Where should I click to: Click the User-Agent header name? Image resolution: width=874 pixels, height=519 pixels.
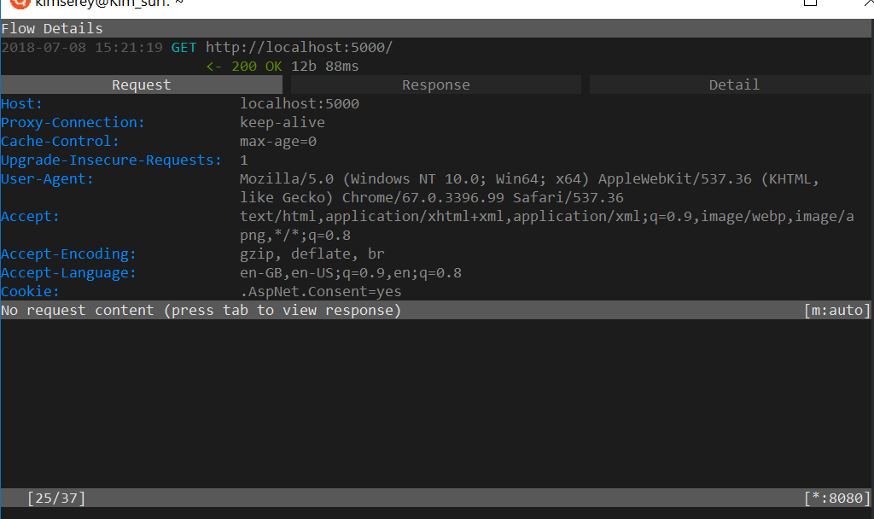[x=47, y=179]
